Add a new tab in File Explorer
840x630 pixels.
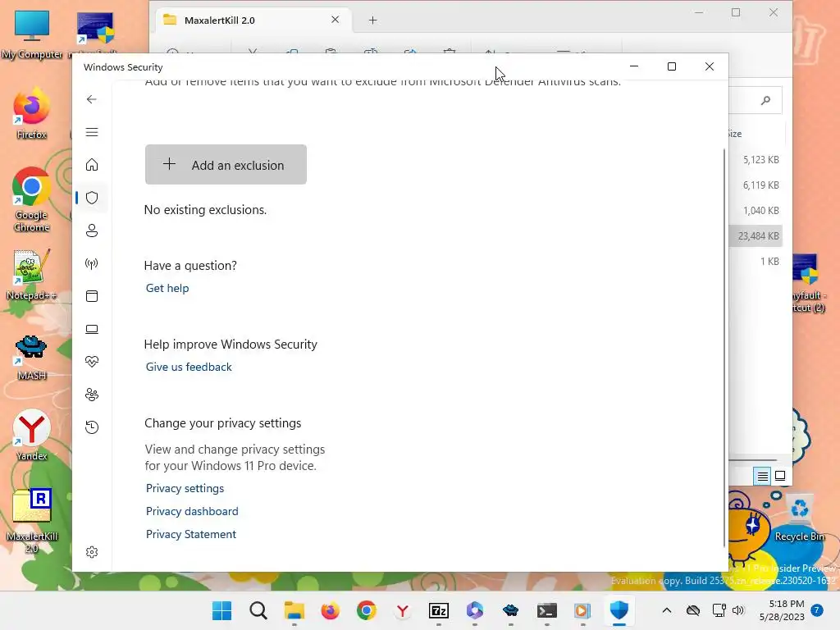[x=373, y=21]
